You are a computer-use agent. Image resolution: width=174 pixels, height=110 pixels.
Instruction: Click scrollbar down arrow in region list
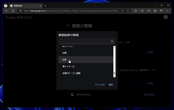114,76
